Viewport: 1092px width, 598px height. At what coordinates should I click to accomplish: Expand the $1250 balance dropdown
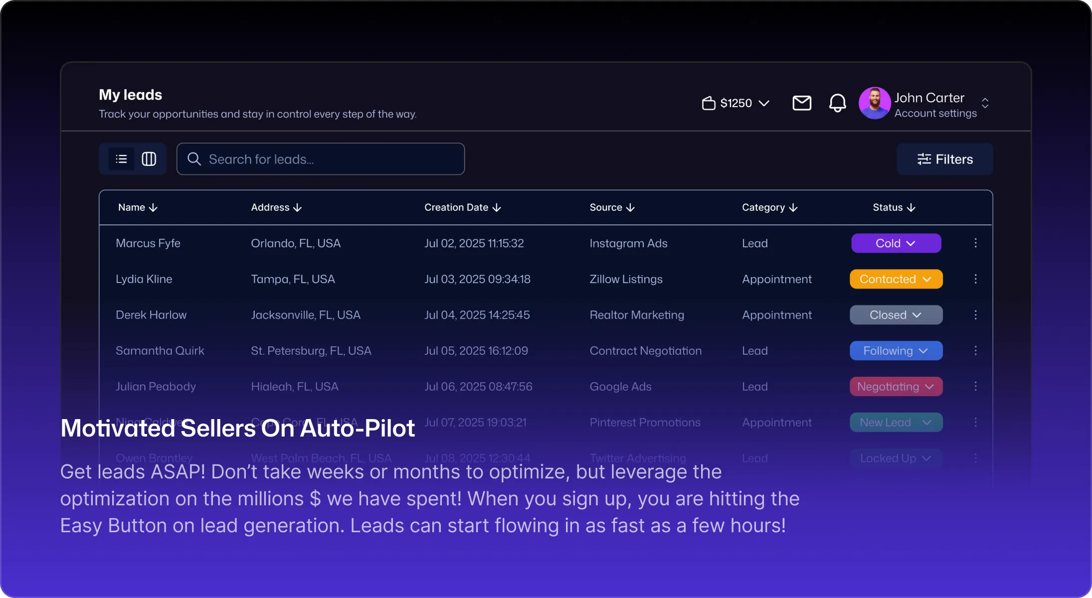click(764, 103)
